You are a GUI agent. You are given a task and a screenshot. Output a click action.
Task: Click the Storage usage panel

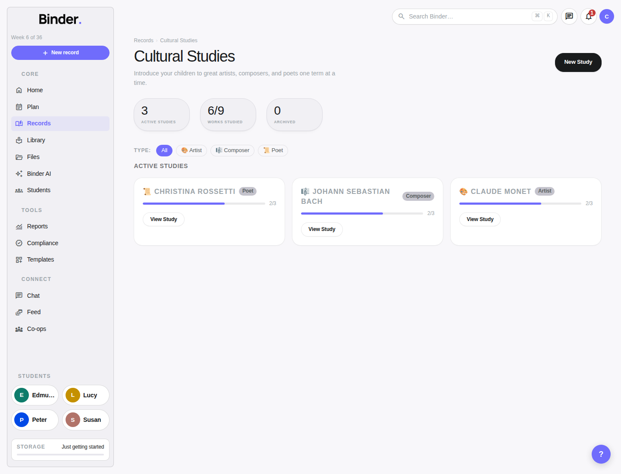(x=60, y=450)
